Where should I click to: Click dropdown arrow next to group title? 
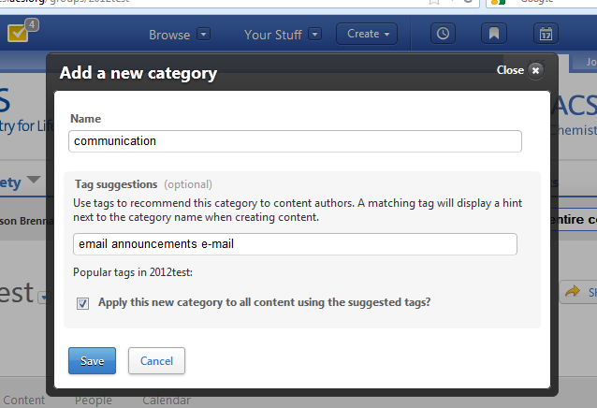tap(44, 297)
